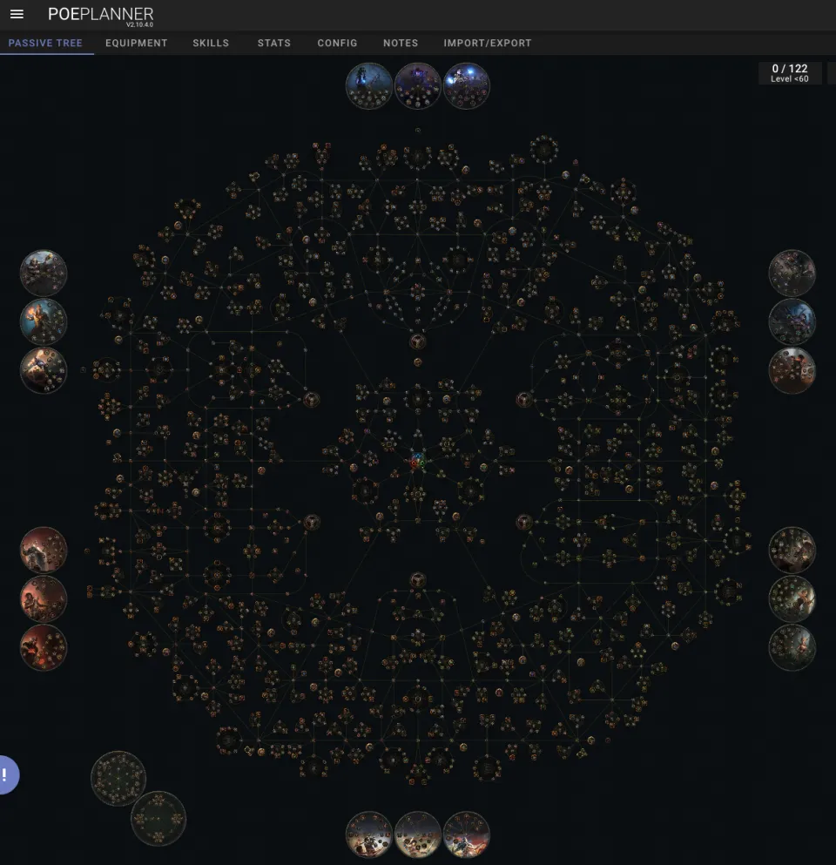Switch to the Notes tab

coord(401,43)
